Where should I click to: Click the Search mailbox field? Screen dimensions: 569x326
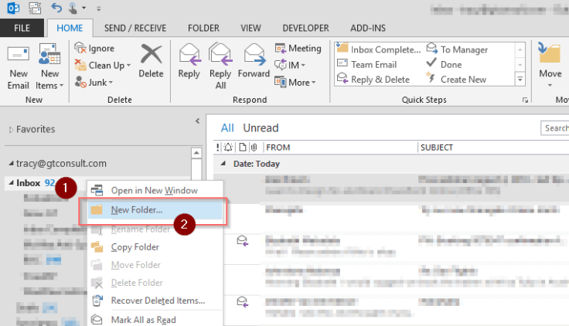click(x=555, y=128)
